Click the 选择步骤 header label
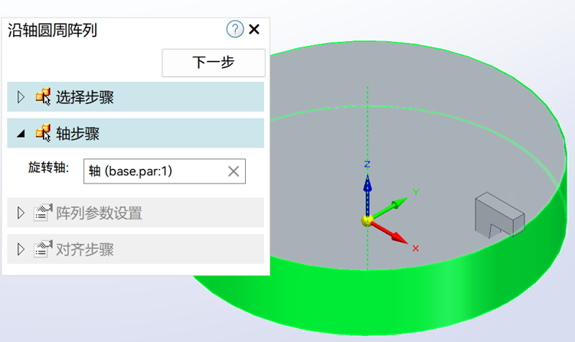Viewport: 575px width, 342px height. [x=86, y=97]
